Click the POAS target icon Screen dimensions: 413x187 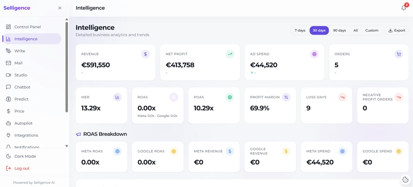(230, 97)
